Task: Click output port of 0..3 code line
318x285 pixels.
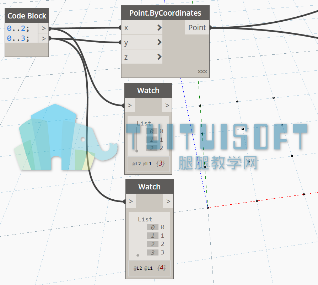Action: (x=44, y=38)
